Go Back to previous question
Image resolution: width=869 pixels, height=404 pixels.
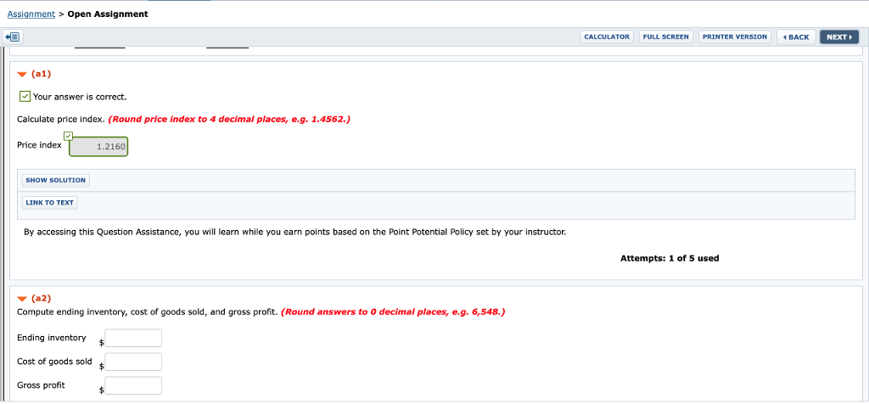(796, 37)
